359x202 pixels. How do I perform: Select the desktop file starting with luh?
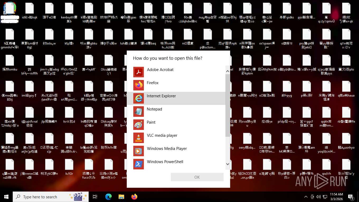(128, 37)
